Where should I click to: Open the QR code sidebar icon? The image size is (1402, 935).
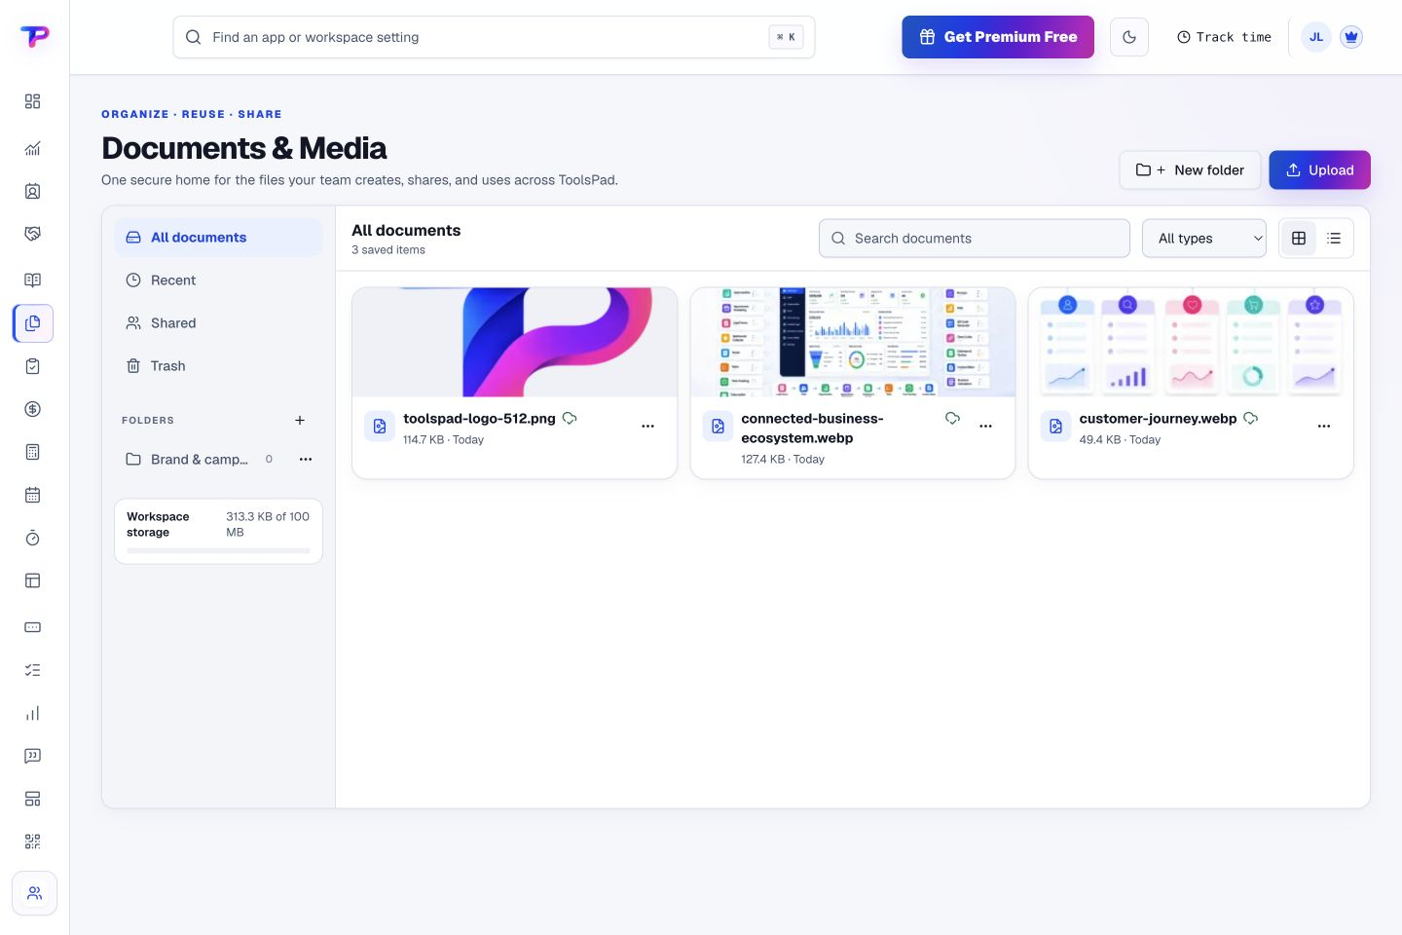32,841
